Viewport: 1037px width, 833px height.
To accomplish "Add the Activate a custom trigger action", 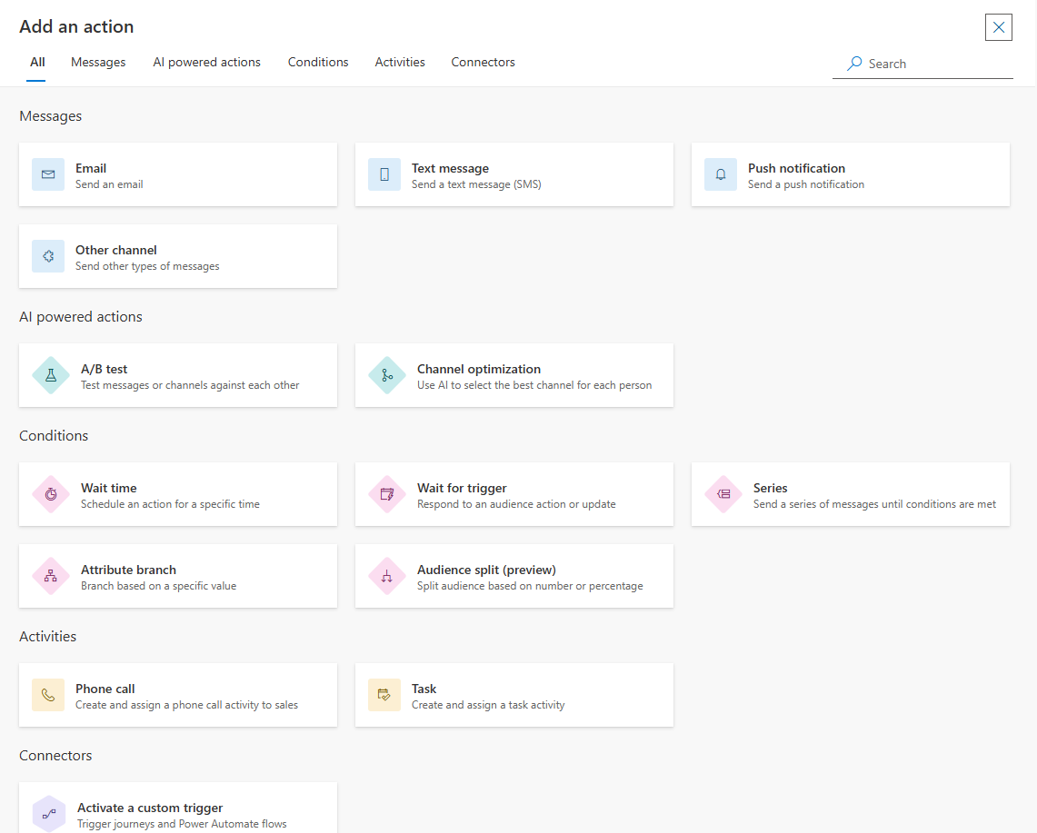I will click(178, 811).
